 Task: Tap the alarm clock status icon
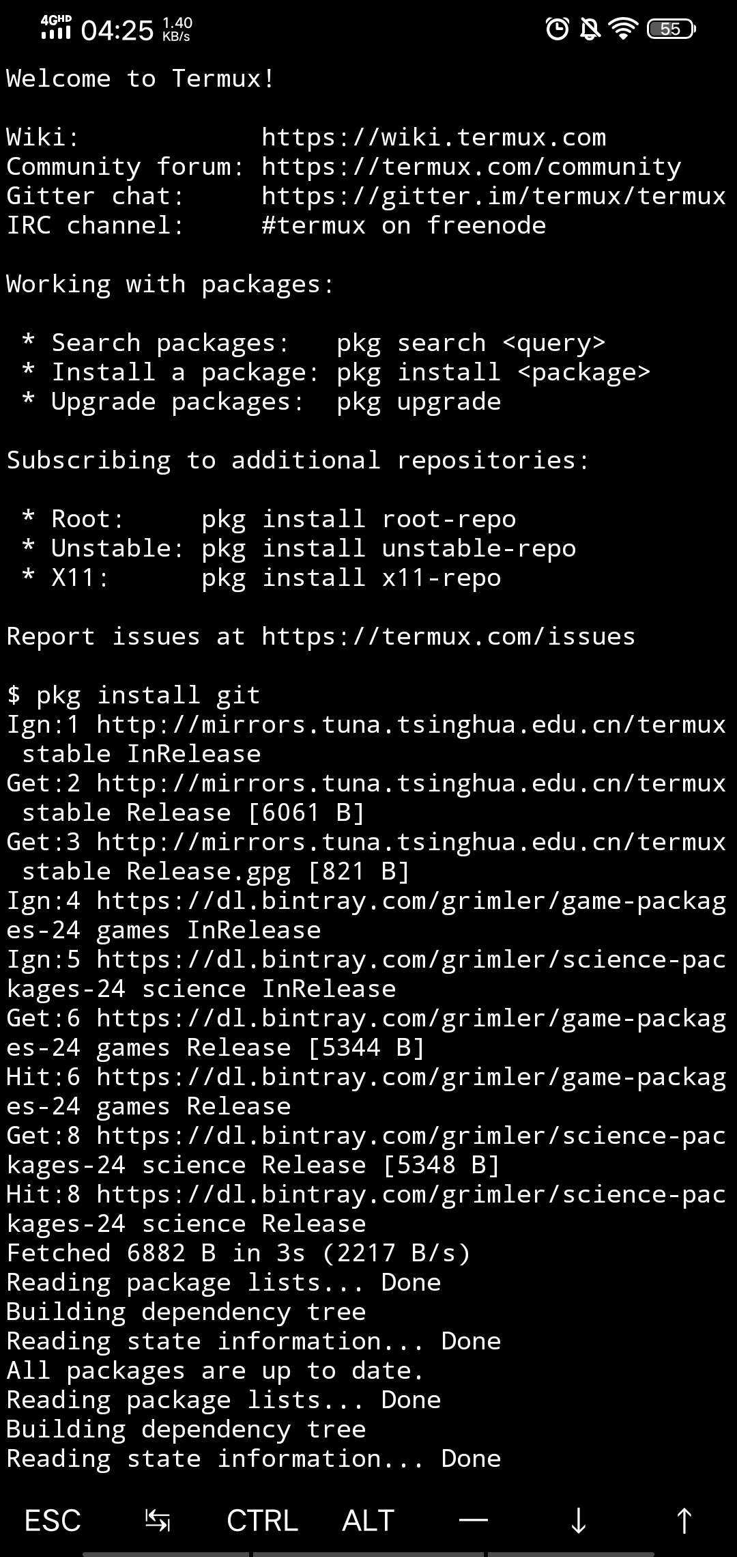click(x=558, y=29)
